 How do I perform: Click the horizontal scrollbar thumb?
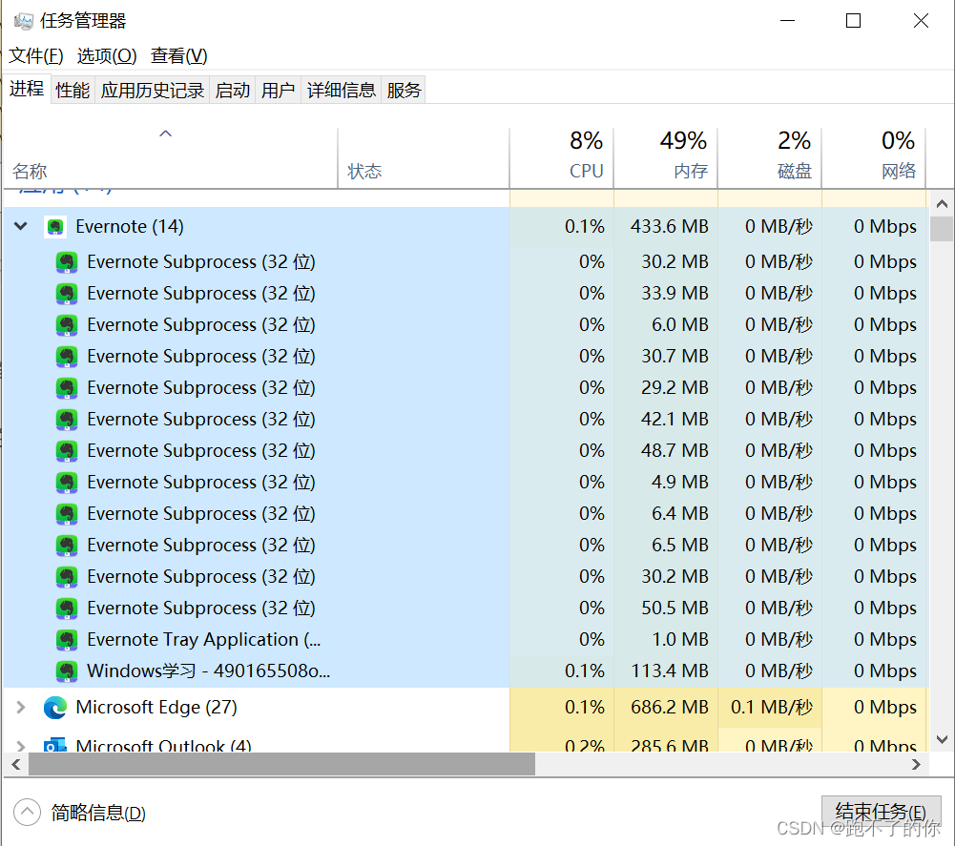pyautogui.click(x=282, y=764)
